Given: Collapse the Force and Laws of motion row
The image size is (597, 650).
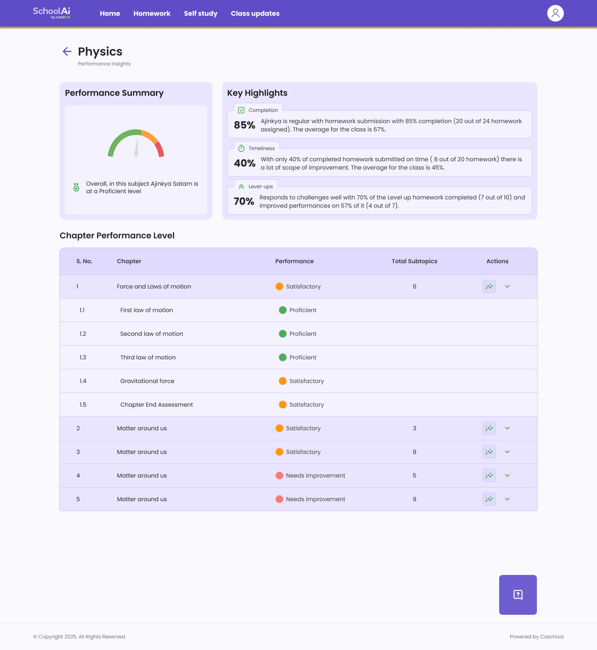Looking at the screenshot, I should pos(507,286).
